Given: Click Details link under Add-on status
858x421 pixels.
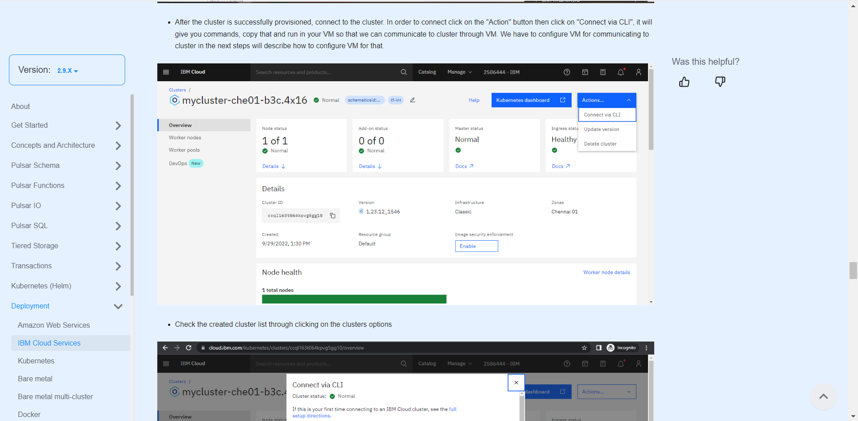Looking at the screenshot, I should pyautogui.click(x=370, y=166).
